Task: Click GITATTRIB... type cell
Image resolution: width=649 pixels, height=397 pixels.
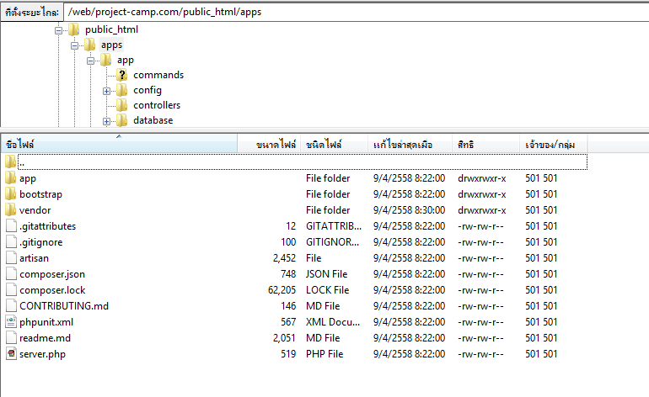Action: tap(334, 226)
